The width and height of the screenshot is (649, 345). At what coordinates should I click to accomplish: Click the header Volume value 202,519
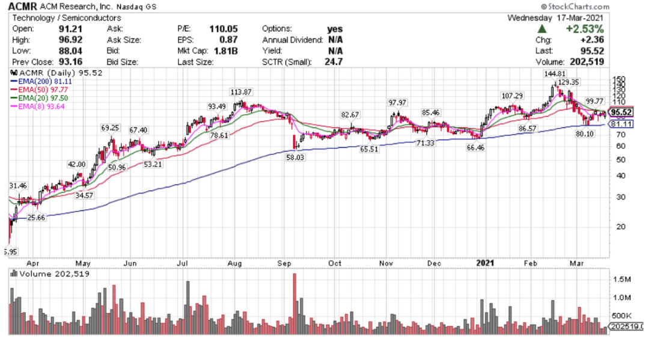[586, 62]
